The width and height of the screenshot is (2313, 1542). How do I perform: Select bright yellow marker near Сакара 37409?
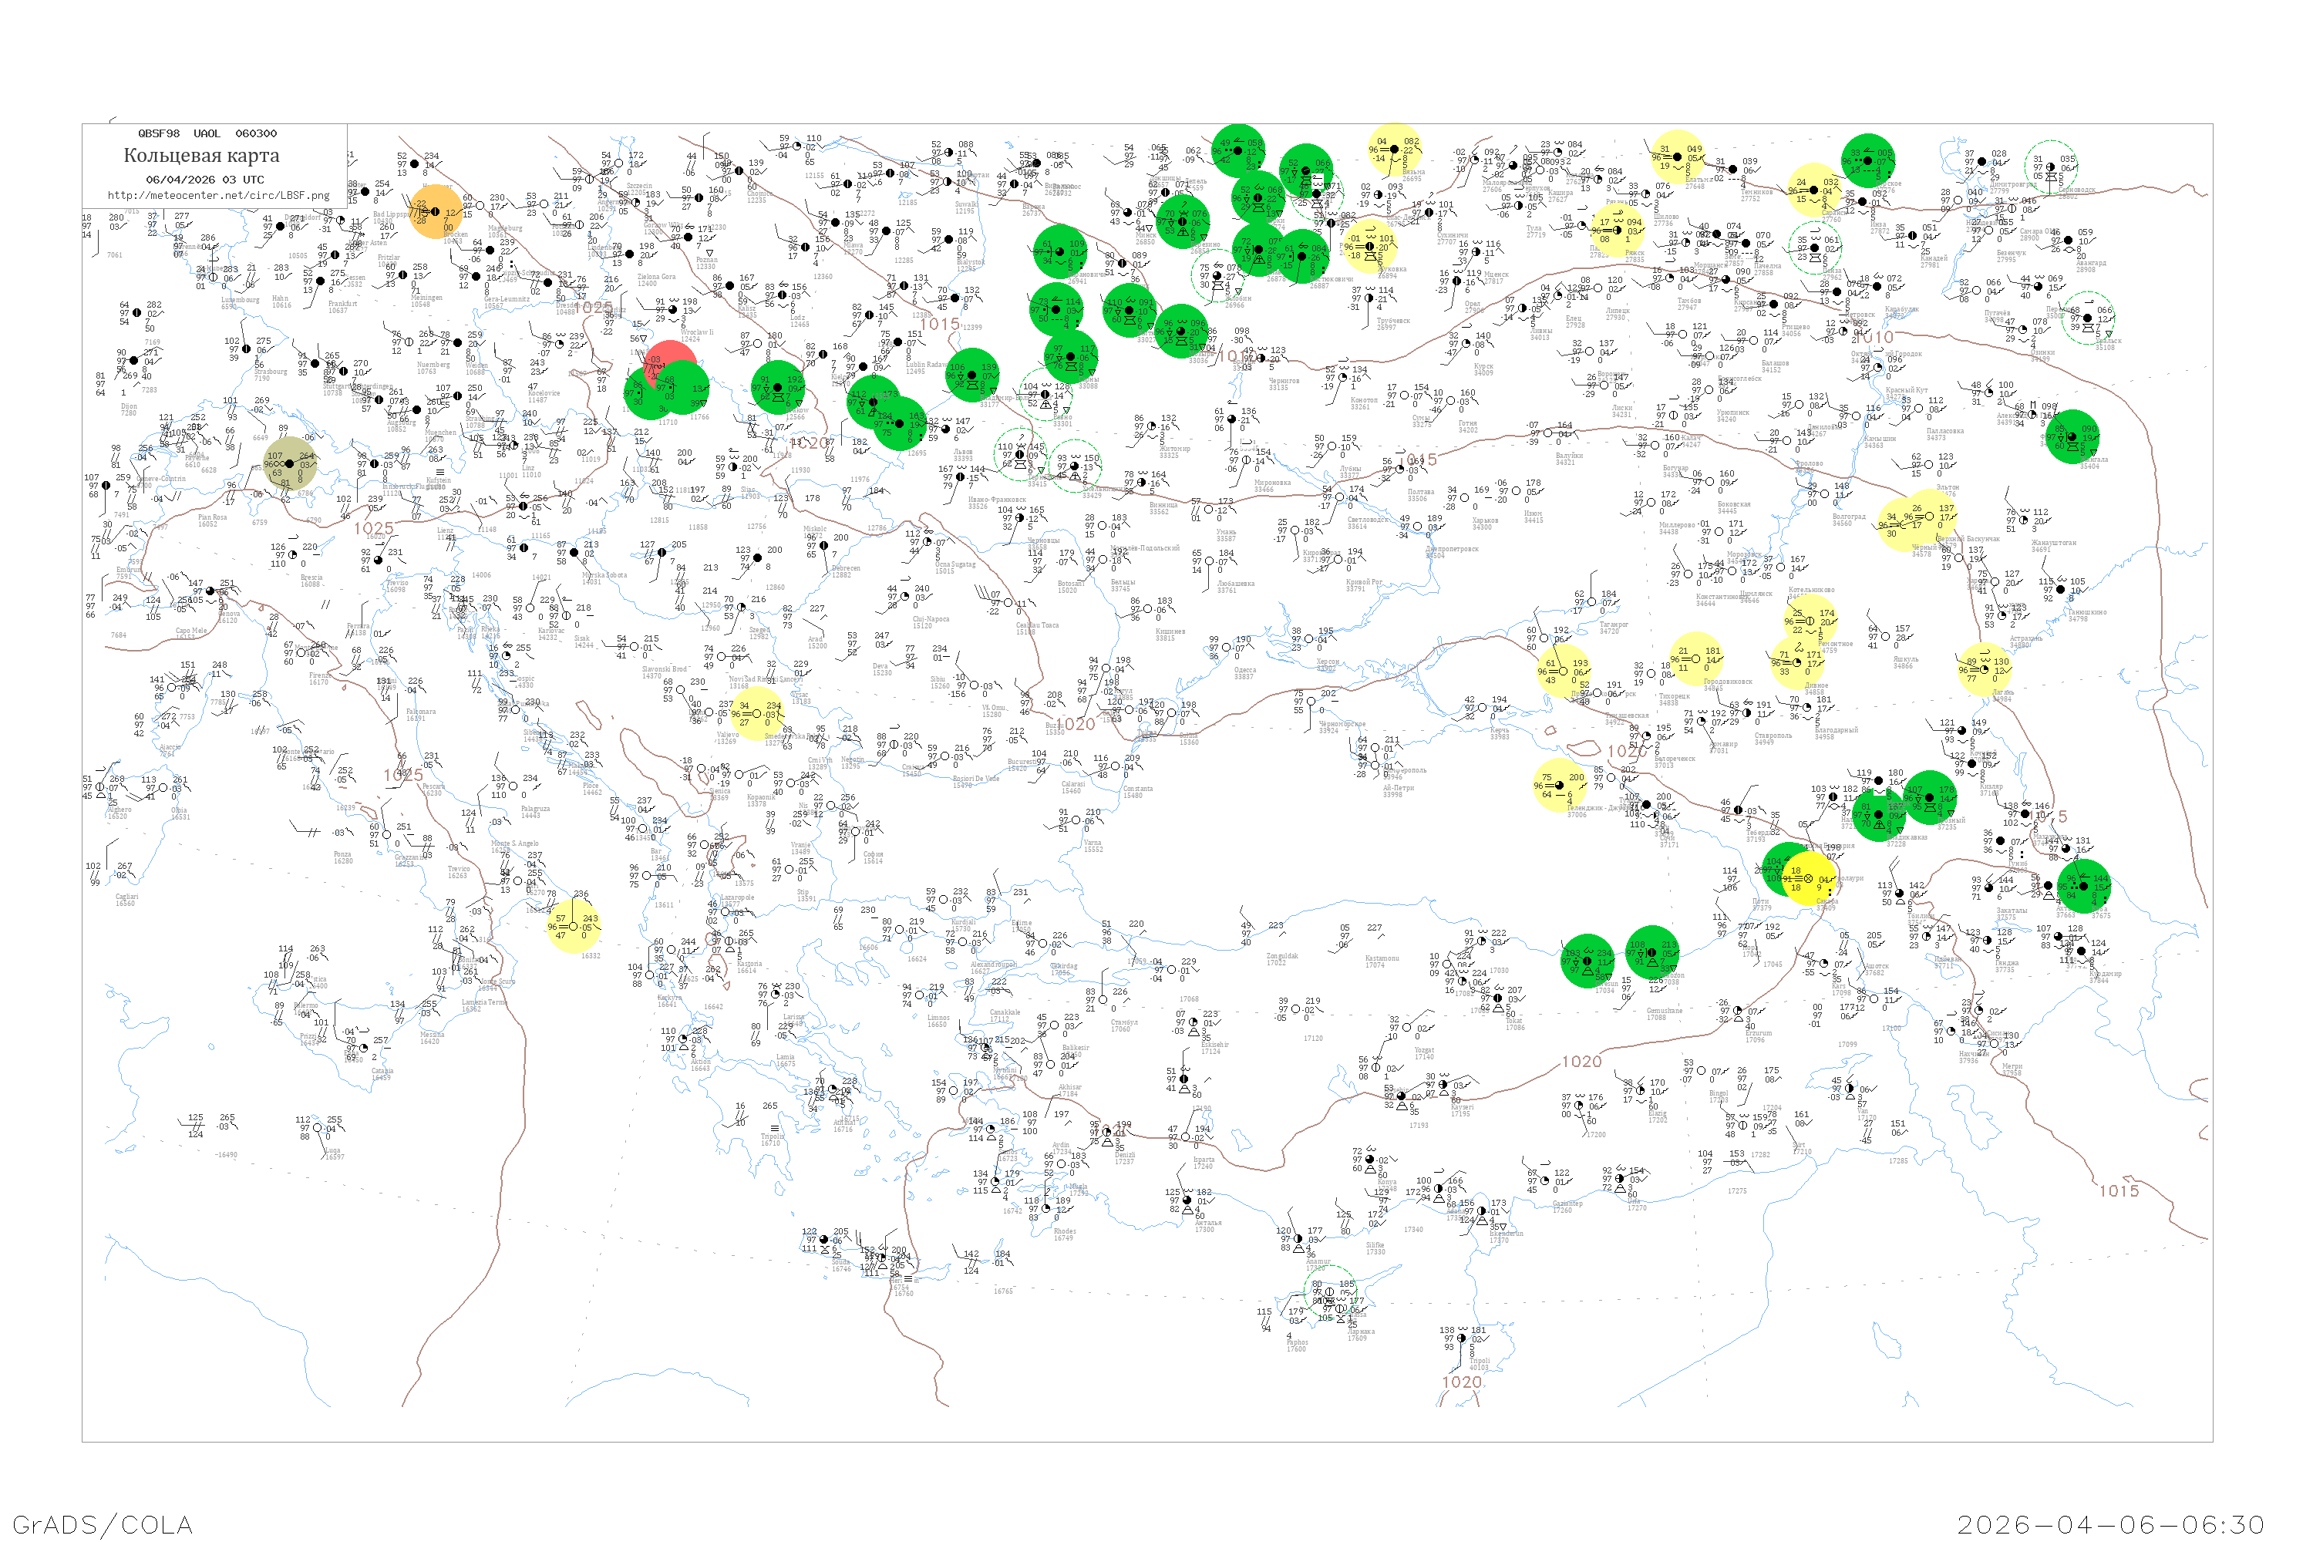(x=1809, y=879)
